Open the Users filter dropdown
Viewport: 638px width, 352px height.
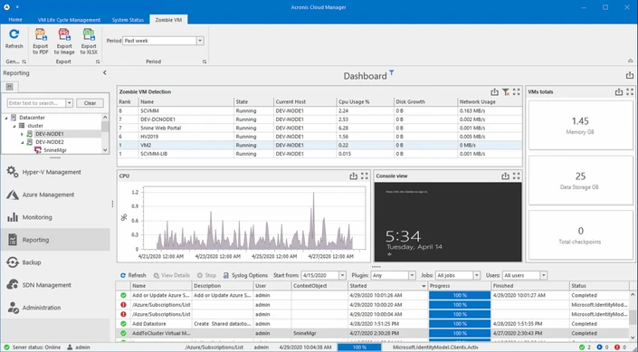pyautogui.click(x=543, y=275)
